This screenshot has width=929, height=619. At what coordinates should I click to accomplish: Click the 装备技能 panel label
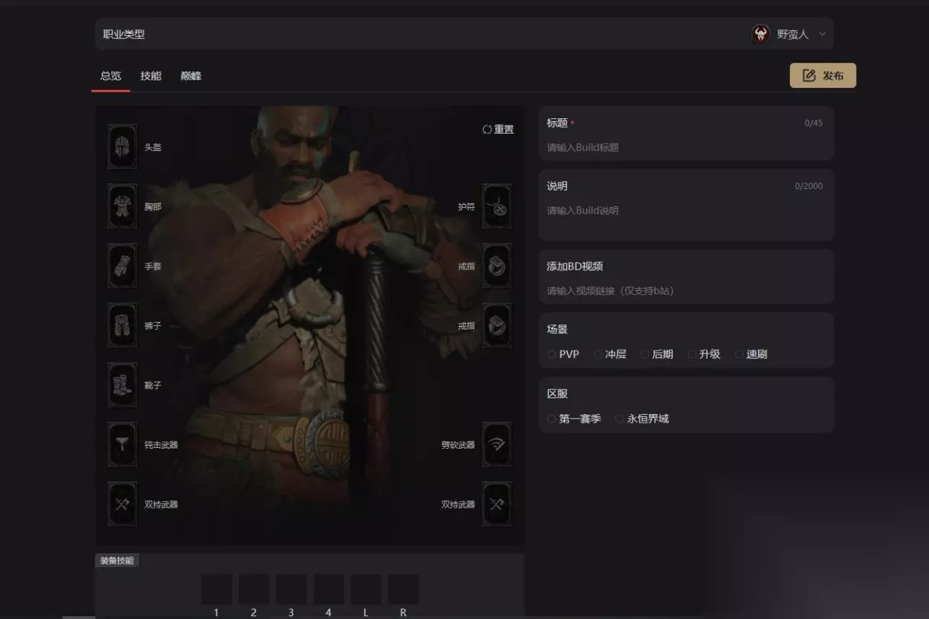coord(117,561)
